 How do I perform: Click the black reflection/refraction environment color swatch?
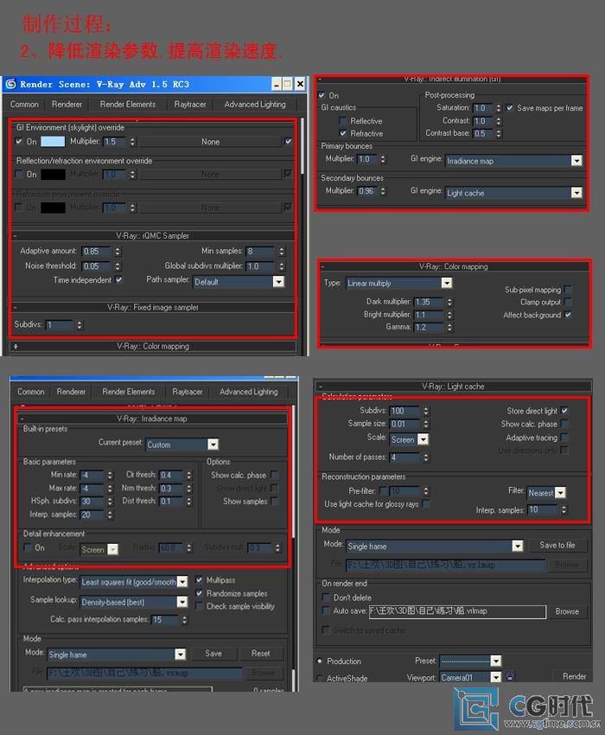(53, 175)
